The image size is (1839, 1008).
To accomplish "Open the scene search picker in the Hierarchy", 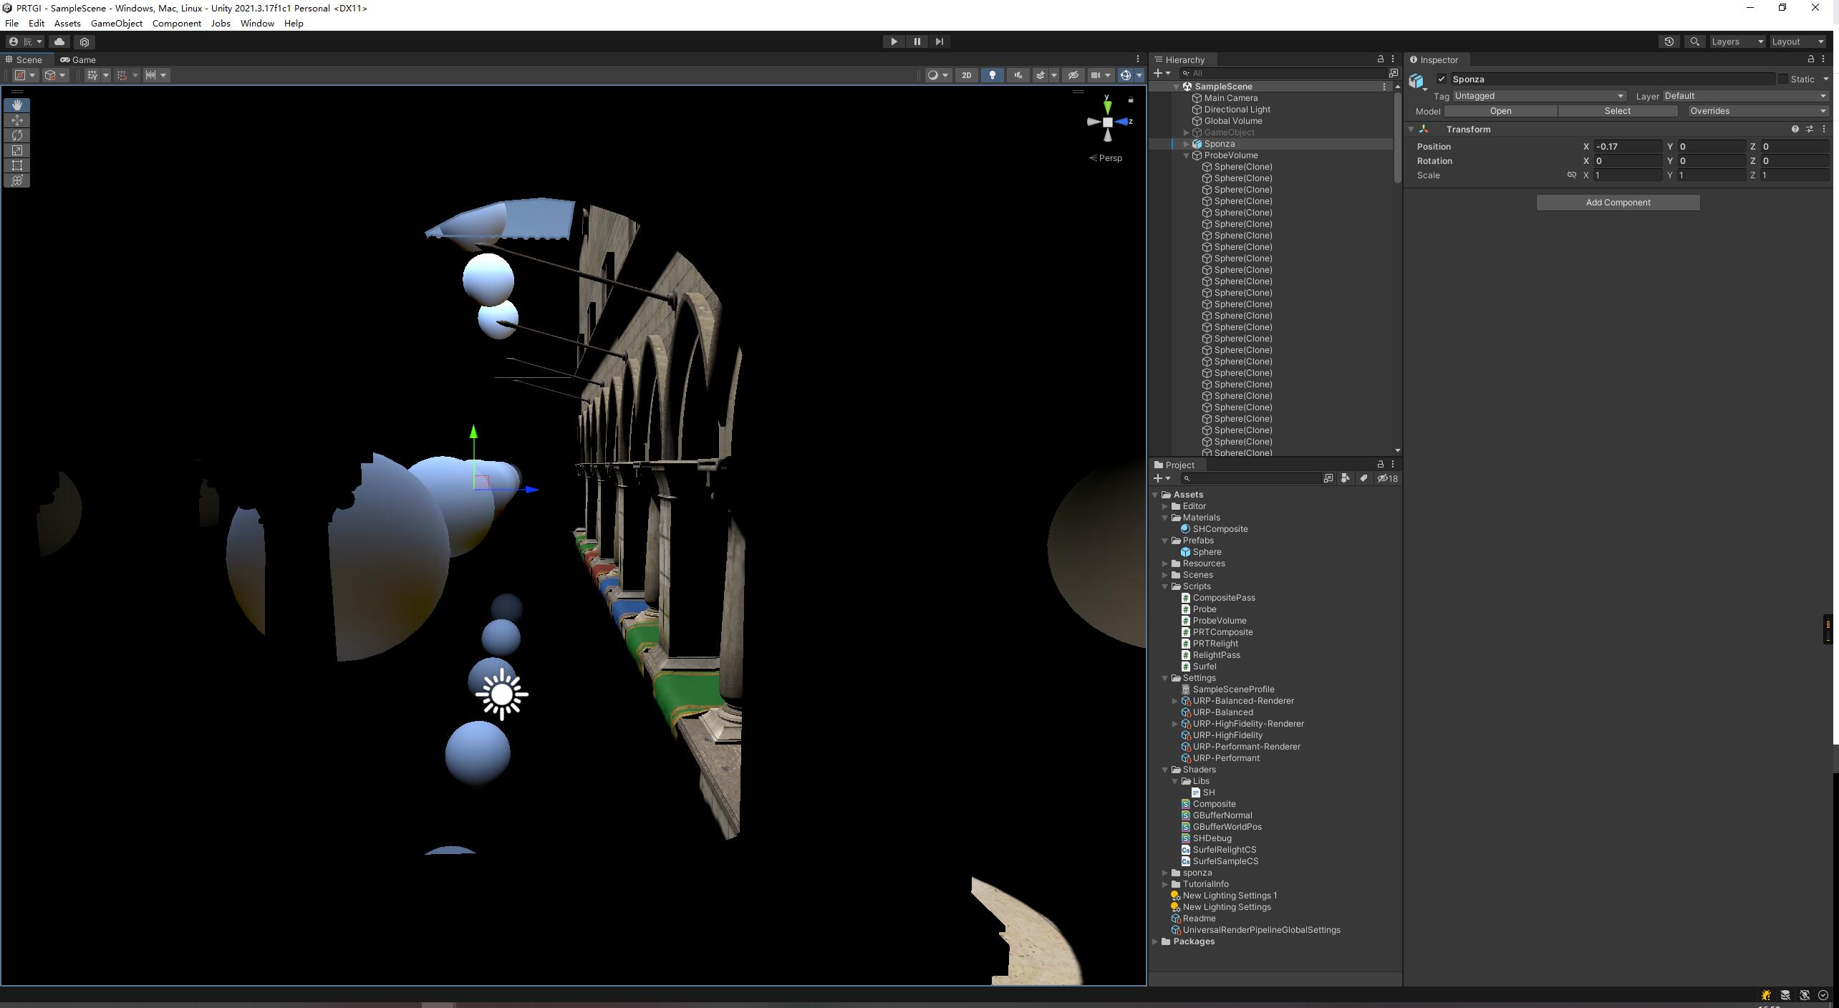I will pos(1393,73).
